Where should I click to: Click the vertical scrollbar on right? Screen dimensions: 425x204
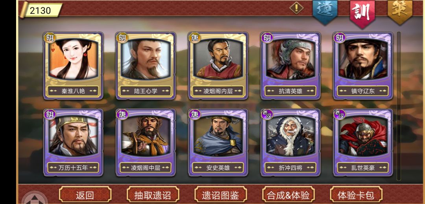pos(399,106)
